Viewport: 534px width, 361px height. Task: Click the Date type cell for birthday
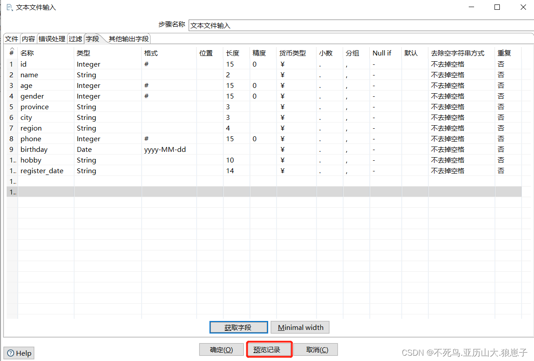pos(108,149)
